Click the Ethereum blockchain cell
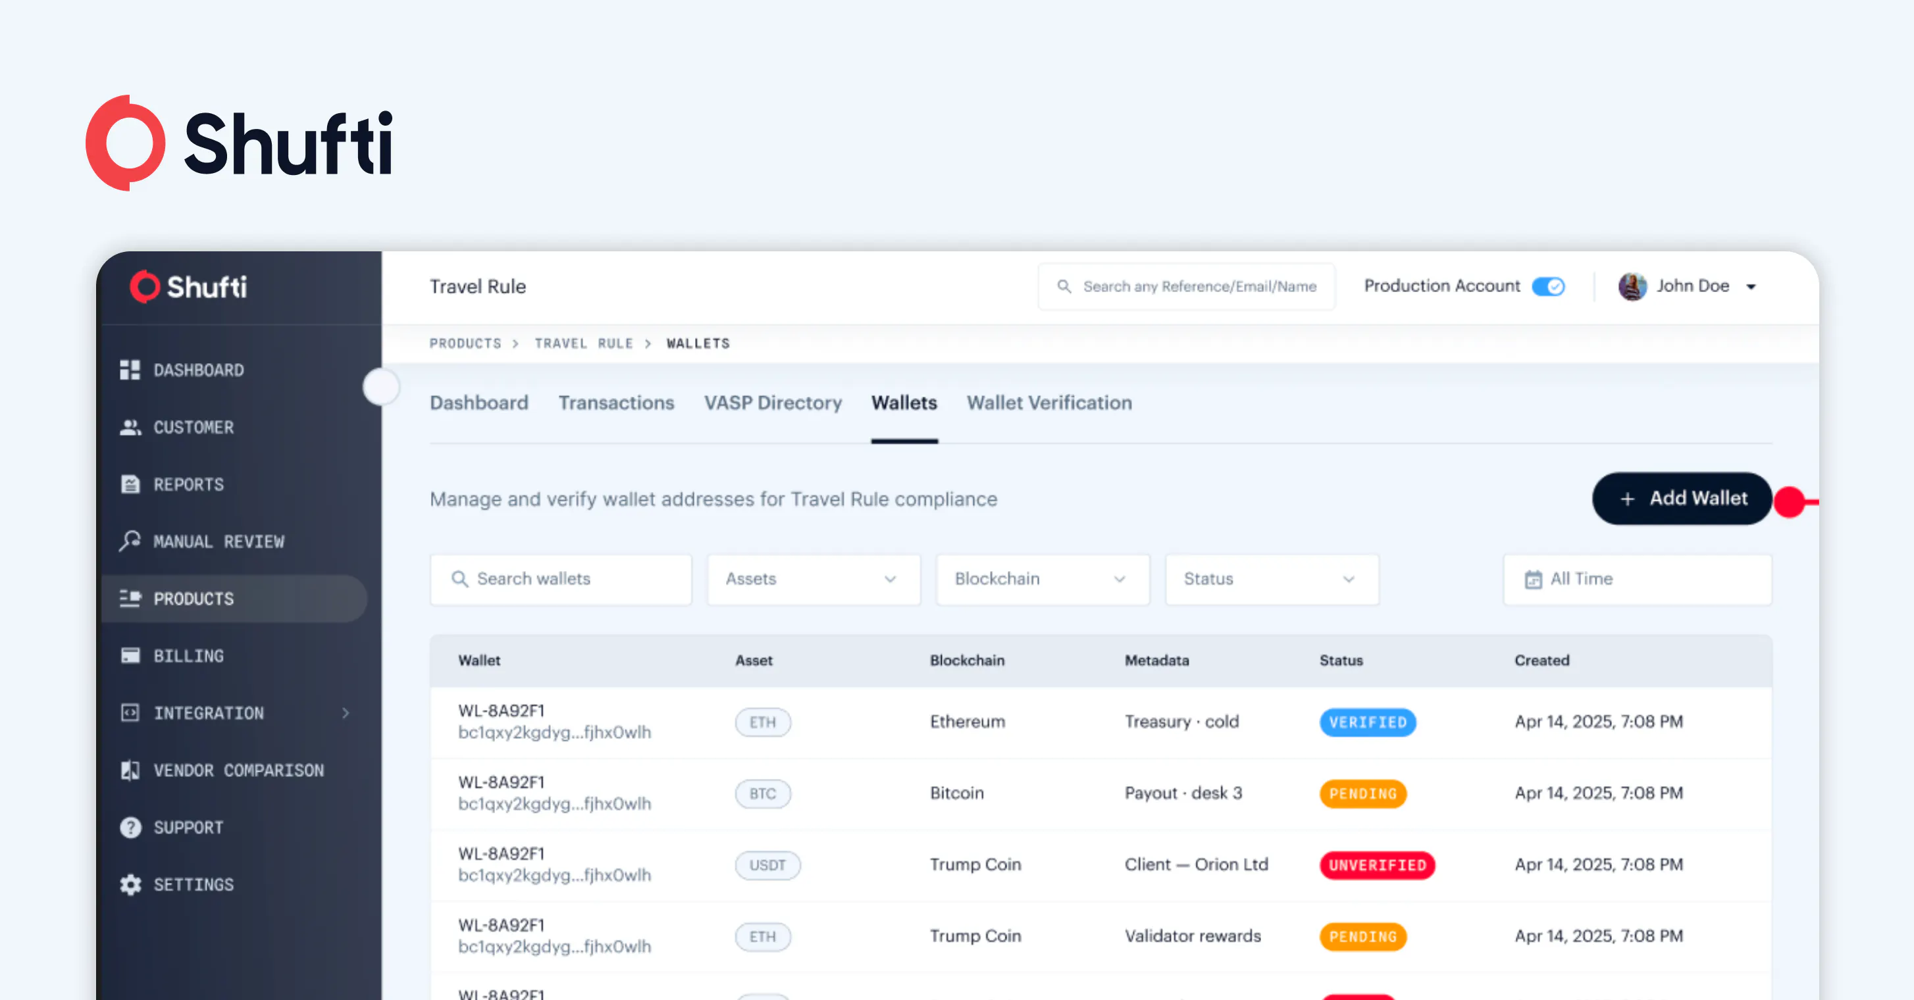The image size is (1914, 1000). click(x=968, y=722)
